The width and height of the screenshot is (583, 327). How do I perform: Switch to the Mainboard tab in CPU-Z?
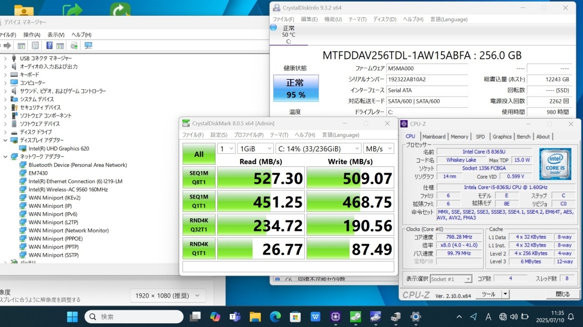point(434,136)
